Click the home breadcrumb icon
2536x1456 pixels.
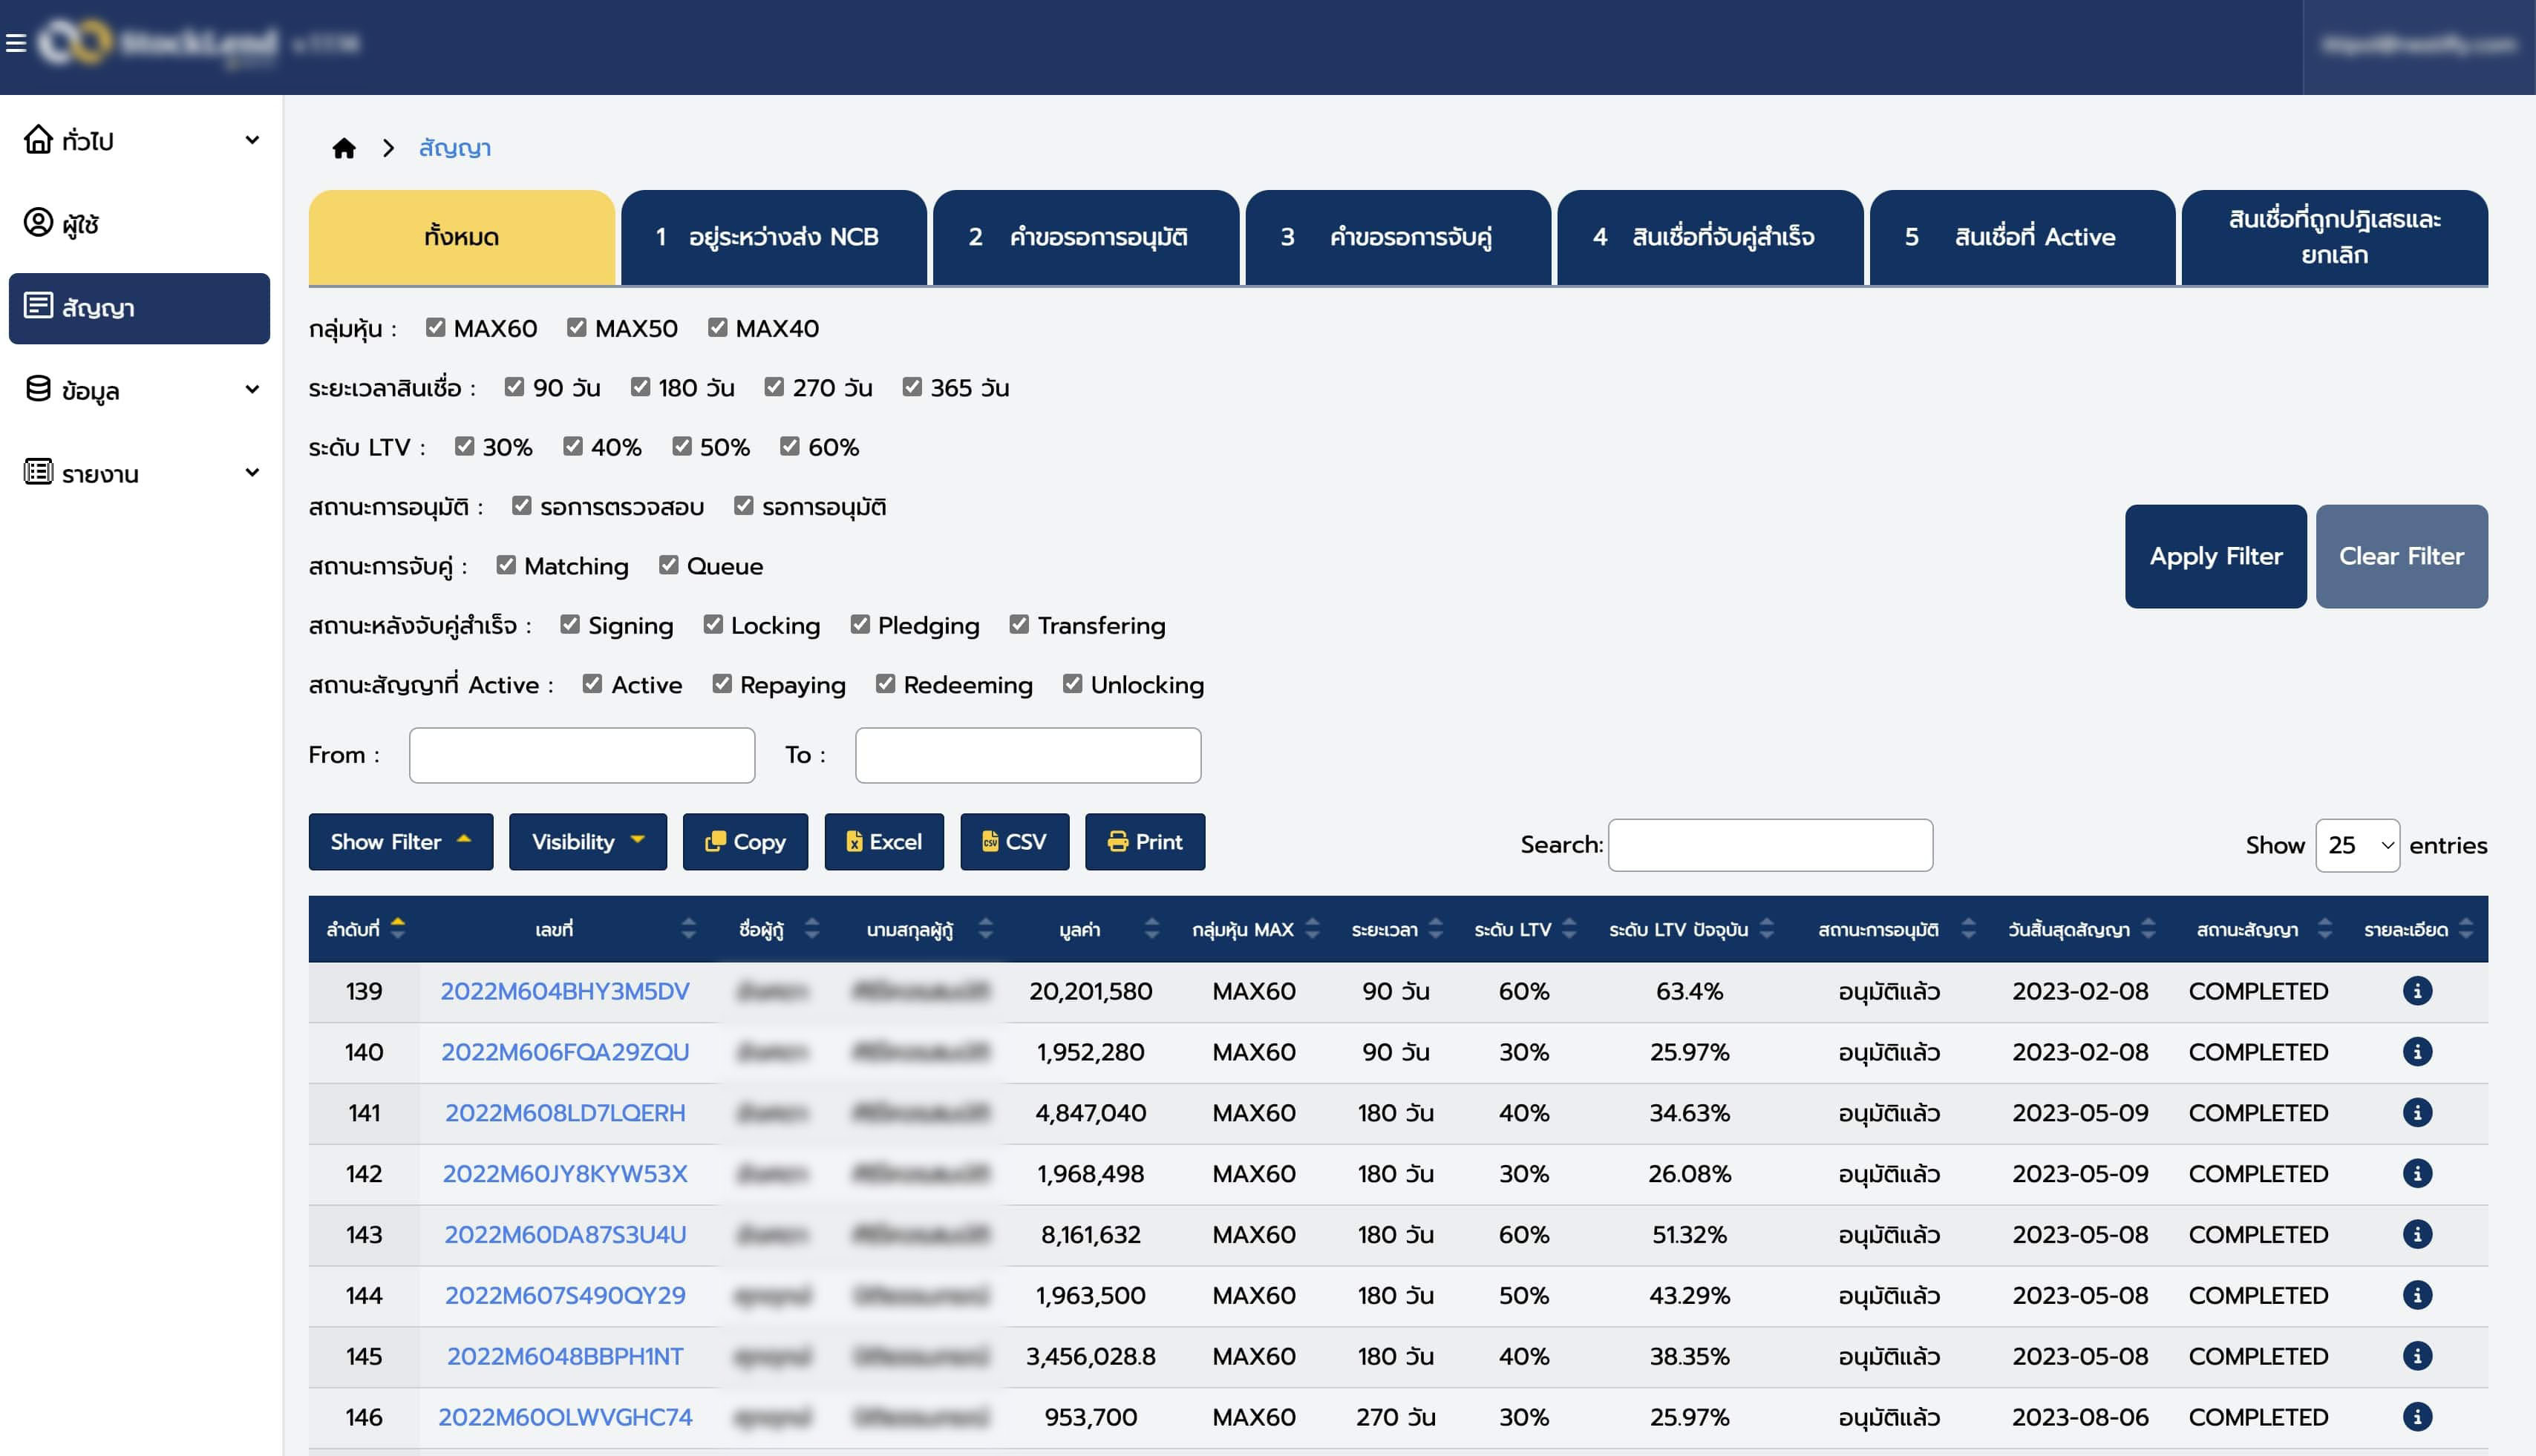click(x=344, y=148)
